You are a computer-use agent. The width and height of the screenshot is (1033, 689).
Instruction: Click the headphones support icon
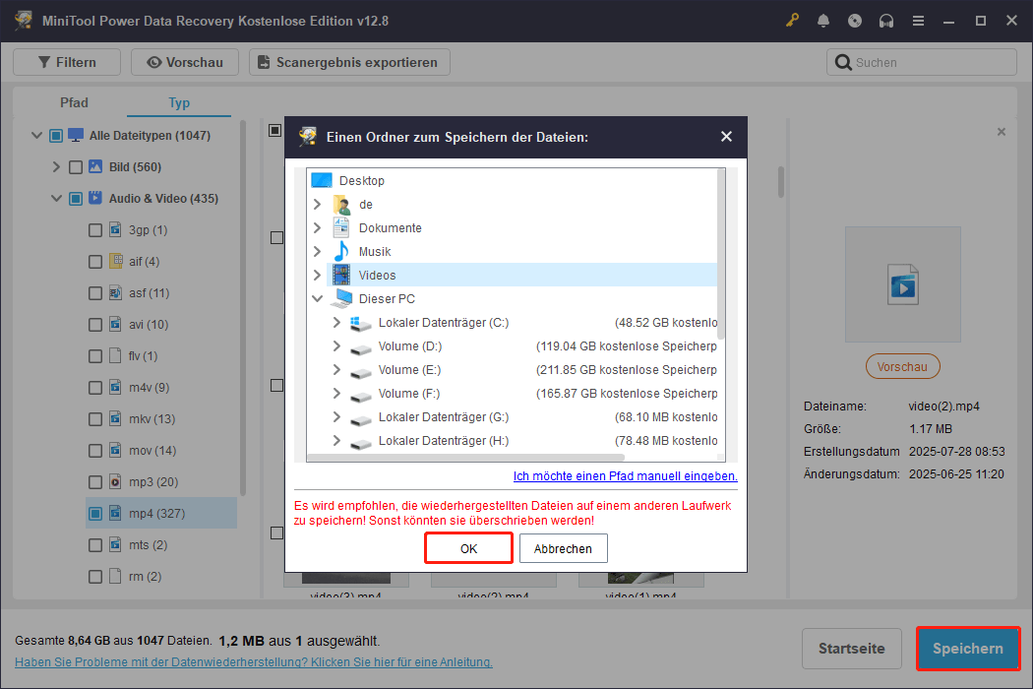coord(886,21)
